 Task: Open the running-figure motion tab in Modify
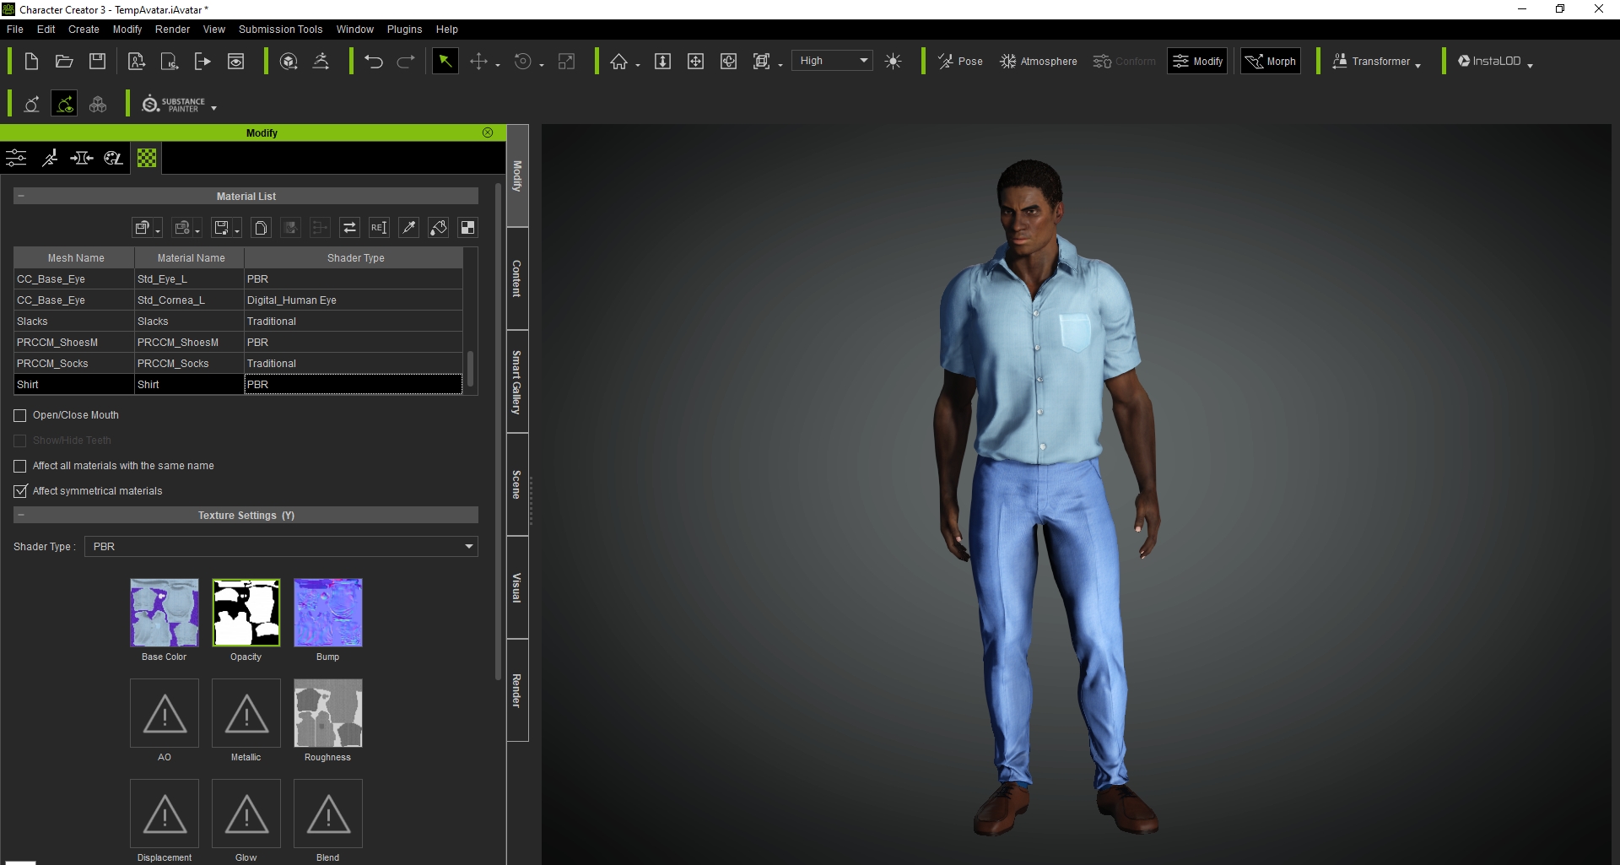(50, 158)
